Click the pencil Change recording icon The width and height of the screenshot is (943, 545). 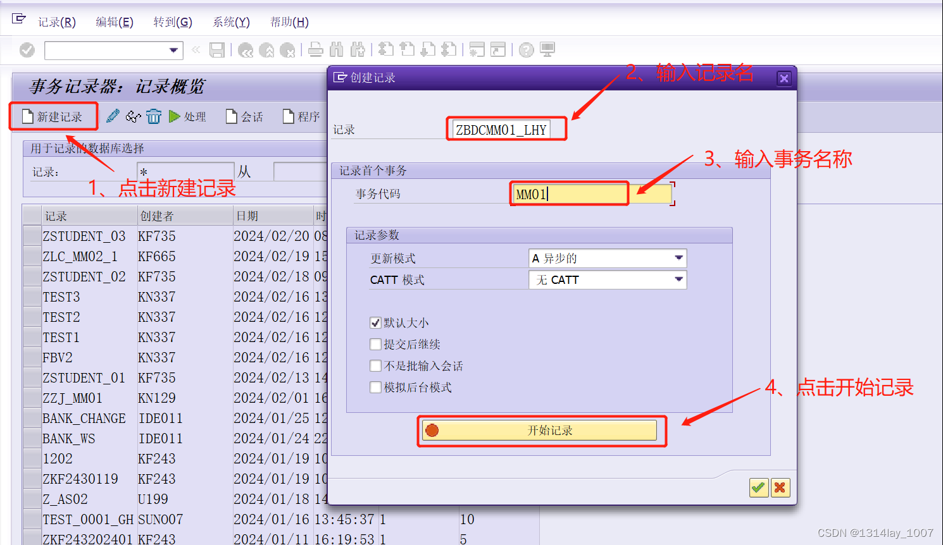[113, 116]
